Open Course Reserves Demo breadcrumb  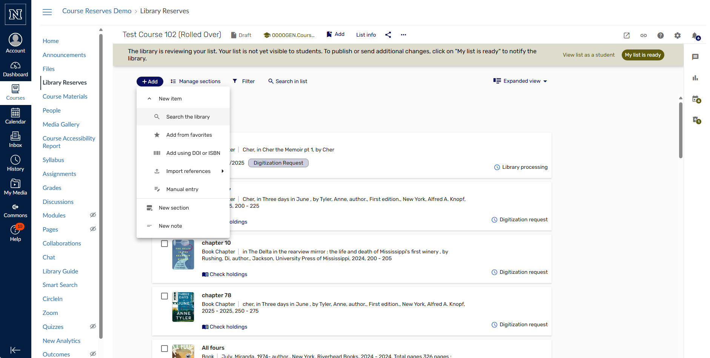tap(97, 11)
